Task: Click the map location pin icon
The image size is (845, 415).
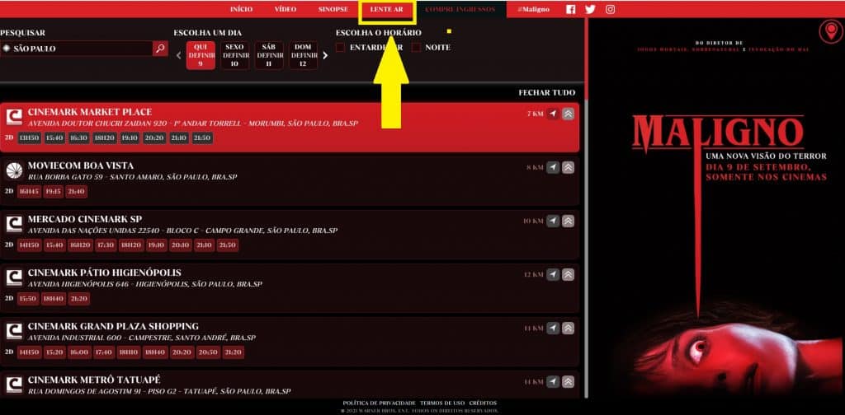Action: [x=830, y=32]
